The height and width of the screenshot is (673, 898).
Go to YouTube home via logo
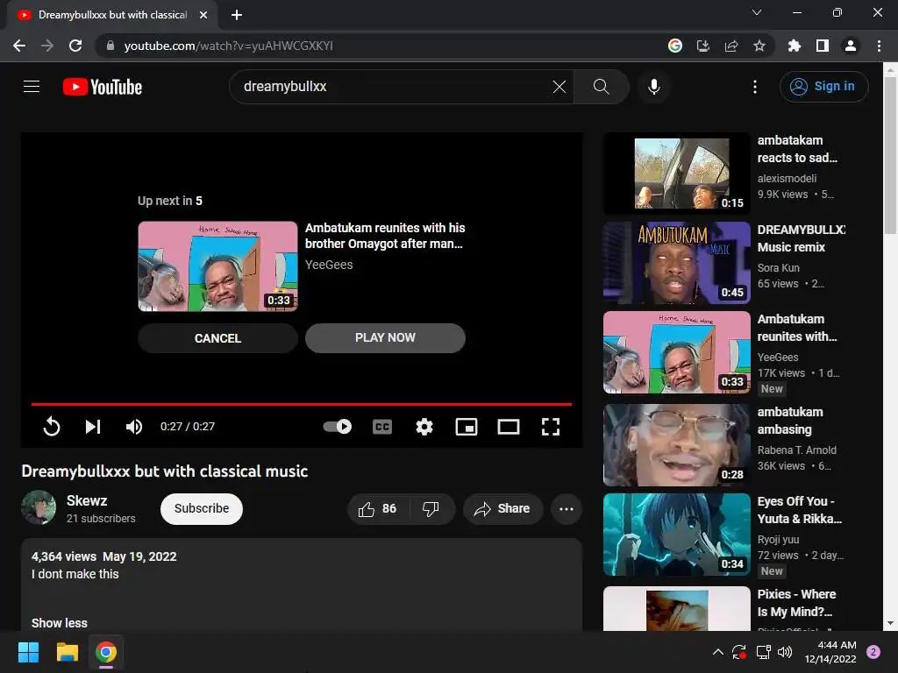(103, 87)
